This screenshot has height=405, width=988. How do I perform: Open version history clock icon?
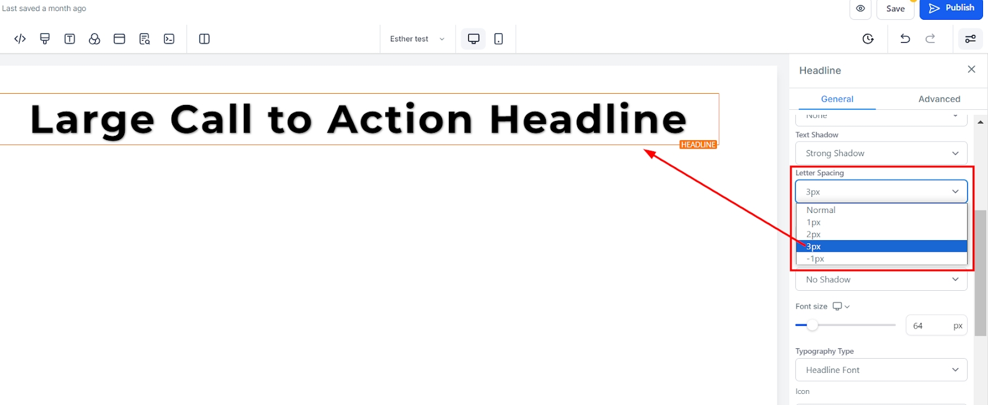(x=868, y=39)
